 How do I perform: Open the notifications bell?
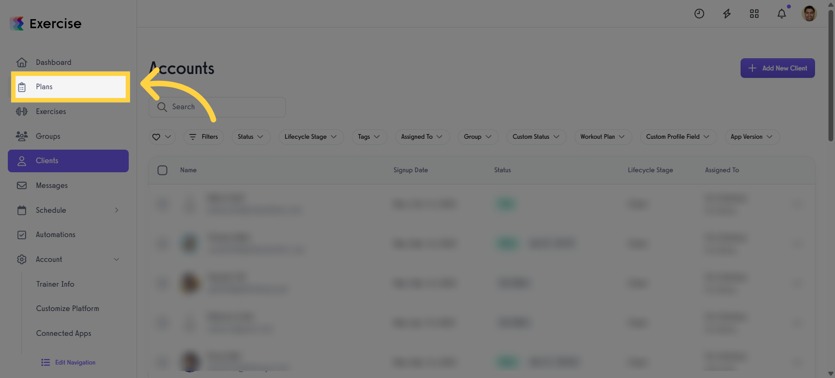(782, 14)
